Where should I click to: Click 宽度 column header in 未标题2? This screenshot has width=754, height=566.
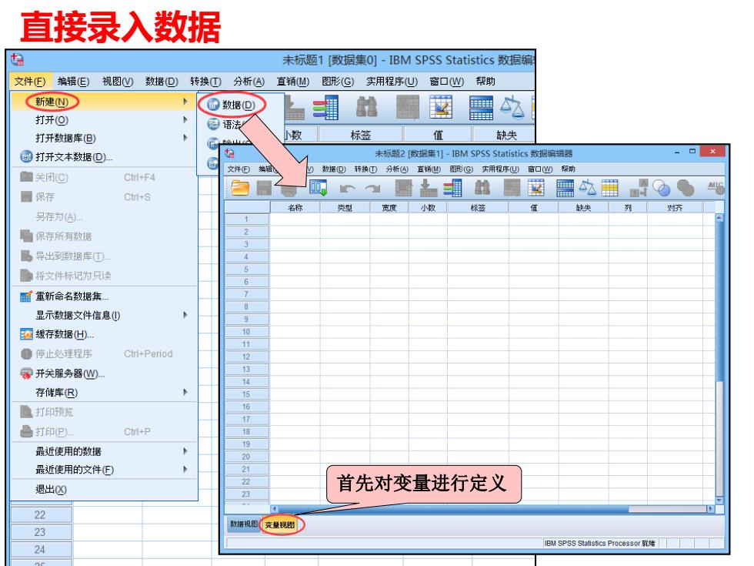(389, 208)
